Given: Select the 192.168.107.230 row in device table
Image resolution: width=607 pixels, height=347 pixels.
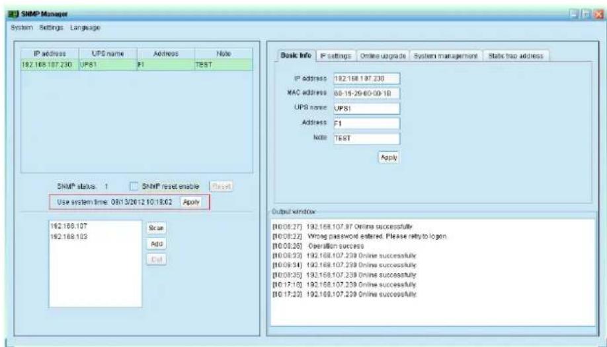Looking at the screenshot, I should pos(137,65).
